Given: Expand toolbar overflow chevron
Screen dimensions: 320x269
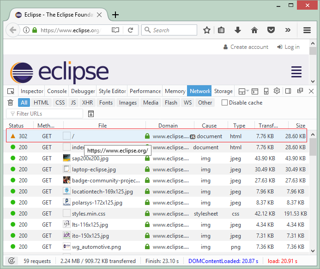Looking at the screenshot, I should (x=288, y=30).
